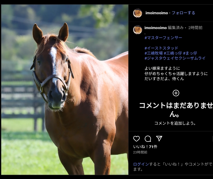This screenshot has height=179, width=213.
Task: Share the post with the paper plane icon
Action: 159,139
